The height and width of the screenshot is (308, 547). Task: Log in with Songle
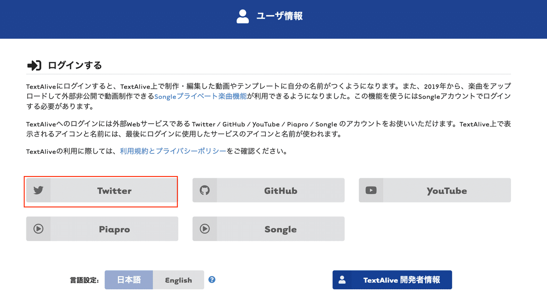pyautogui.click(x=268, y=229)
